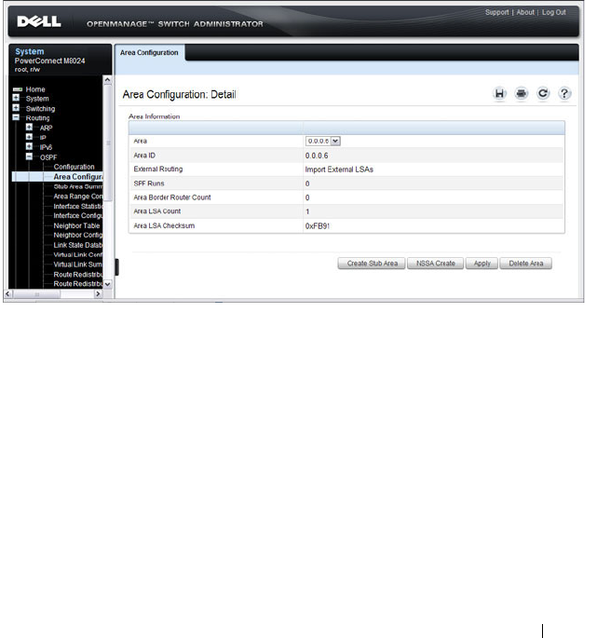The width and height of the screenshot is (597, 638).
Task: Click the Apply button
Action: coord(482,264)
